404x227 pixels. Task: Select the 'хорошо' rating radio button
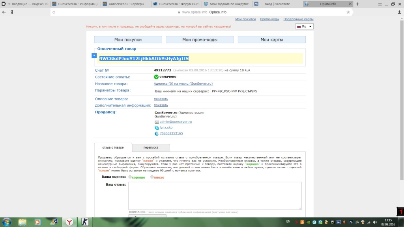click(130, 177)
